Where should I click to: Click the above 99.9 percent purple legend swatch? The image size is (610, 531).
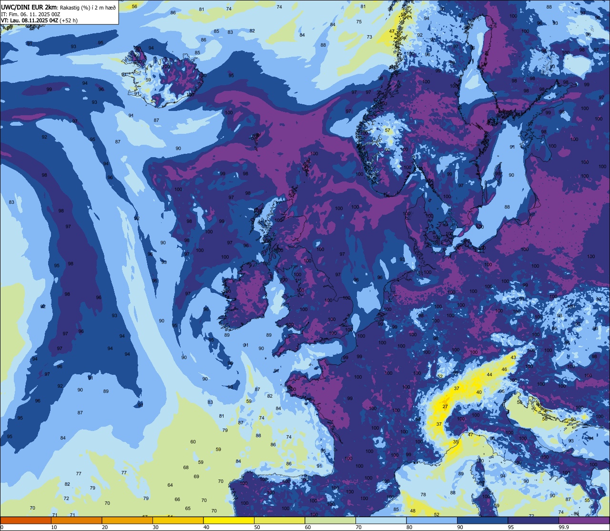coord(584,520)
